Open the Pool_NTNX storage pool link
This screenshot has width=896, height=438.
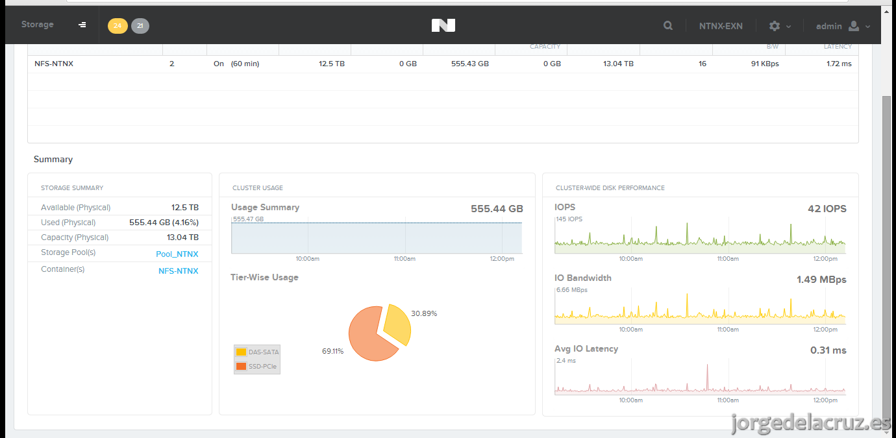(177, 254)
